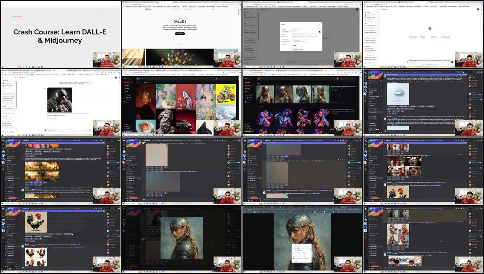The width and height of the screenshot is (484, 274).
Task: Click the black Try in ChatGPT button on the DALL·E 3 page
Action: tap(180, 34)
